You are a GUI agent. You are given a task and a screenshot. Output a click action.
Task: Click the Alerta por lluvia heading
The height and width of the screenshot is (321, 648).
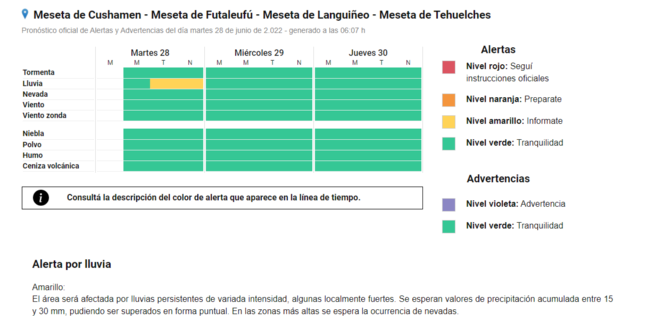[72, 264]
